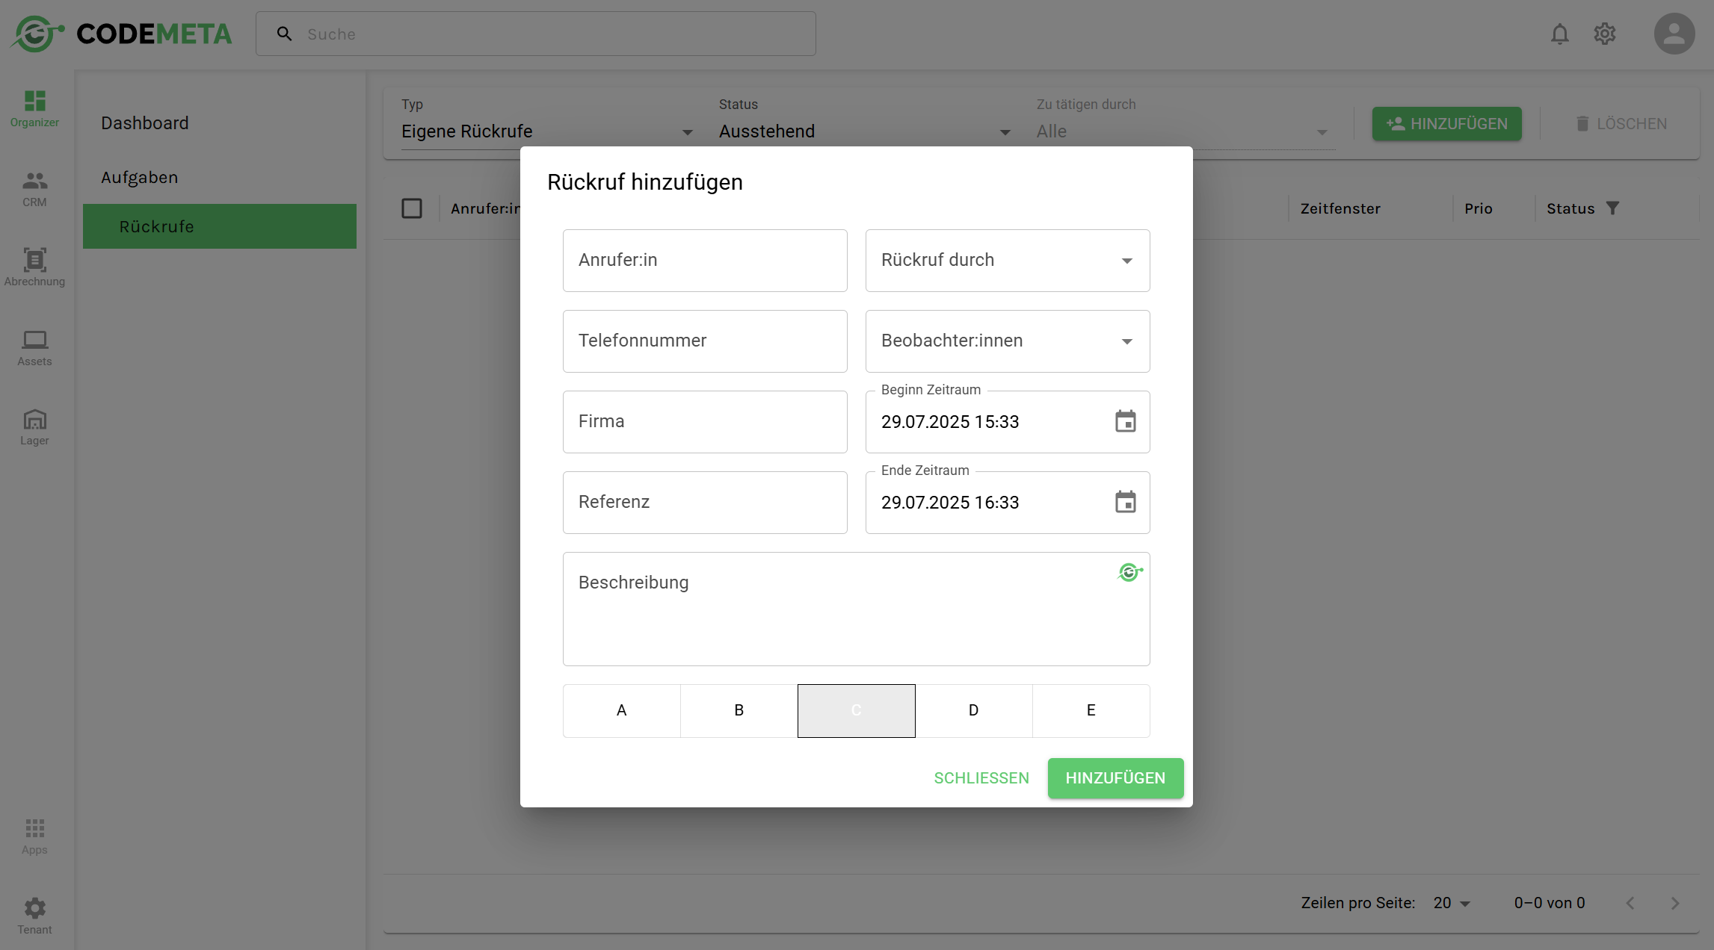Open calendar picker for Beginn Zeitraum

click(1125, 422)
